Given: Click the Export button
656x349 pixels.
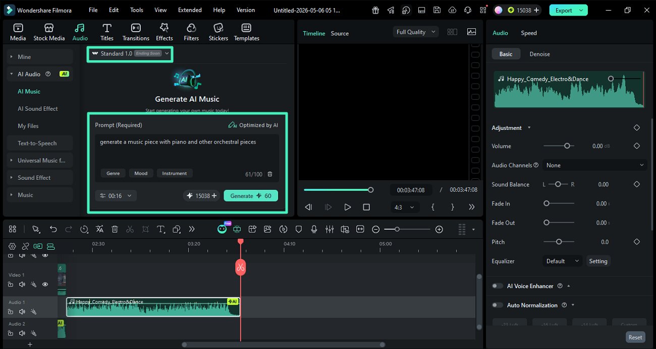Looking at the screenshot, I should click(x=569, y=10).
